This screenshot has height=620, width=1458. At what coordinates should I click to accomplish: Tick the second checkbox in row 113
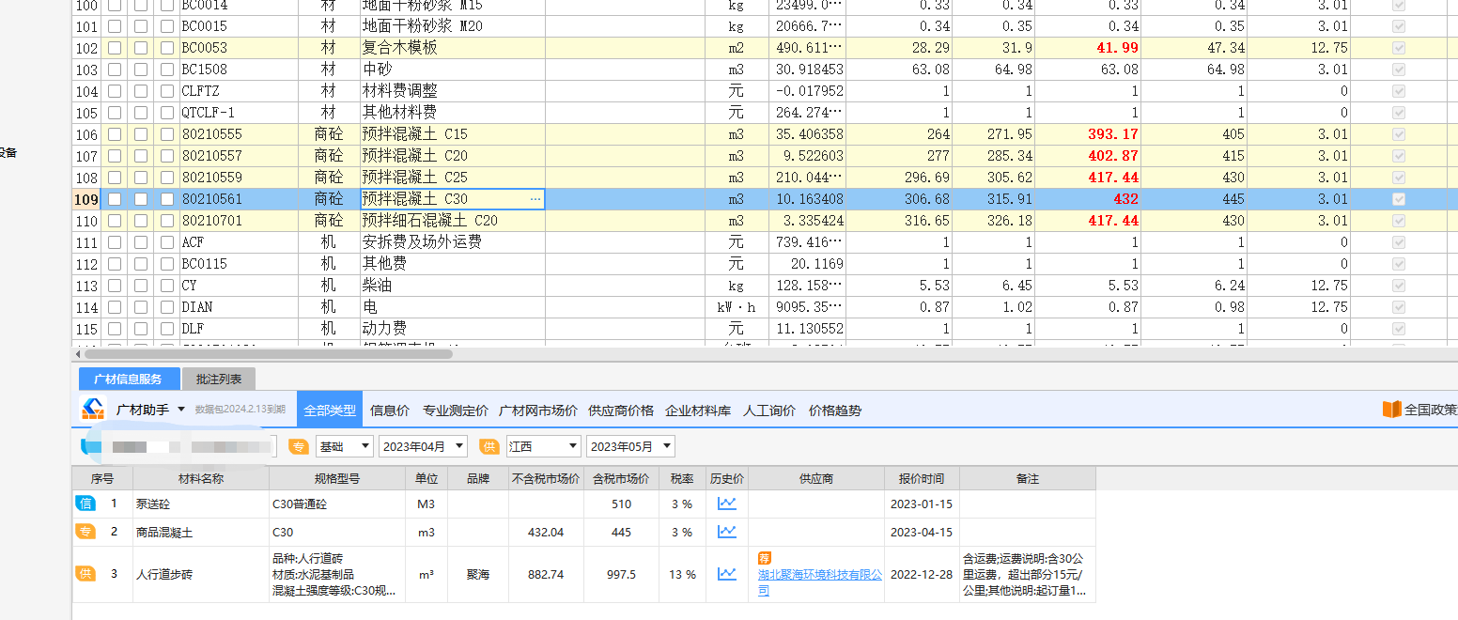[x=141, y=286]
